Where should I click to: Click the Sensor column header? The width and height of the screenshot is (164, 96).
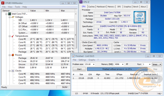(x=15, y=11)
